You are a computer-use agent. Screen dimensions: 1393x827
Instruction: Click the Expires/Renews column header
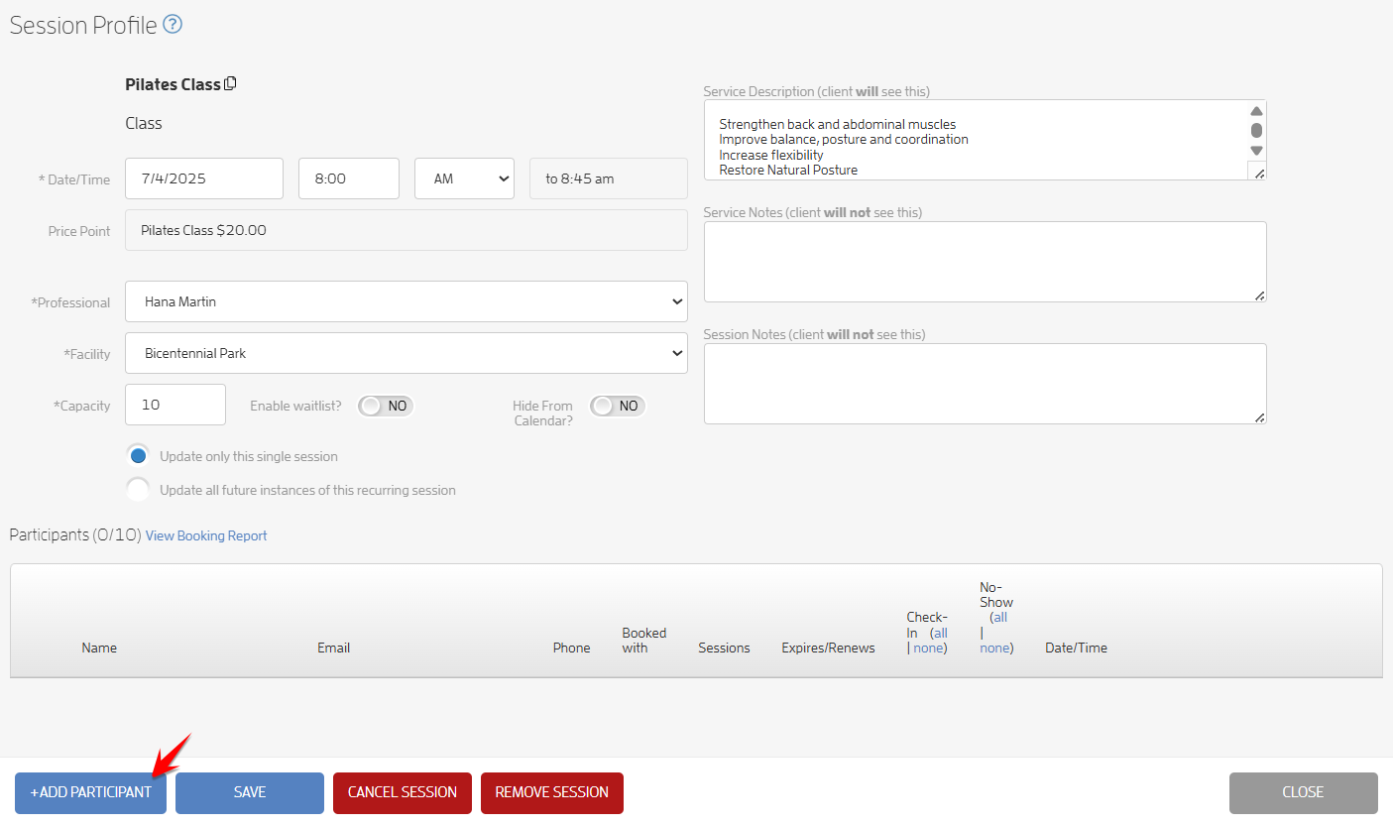tap(828, 649)
